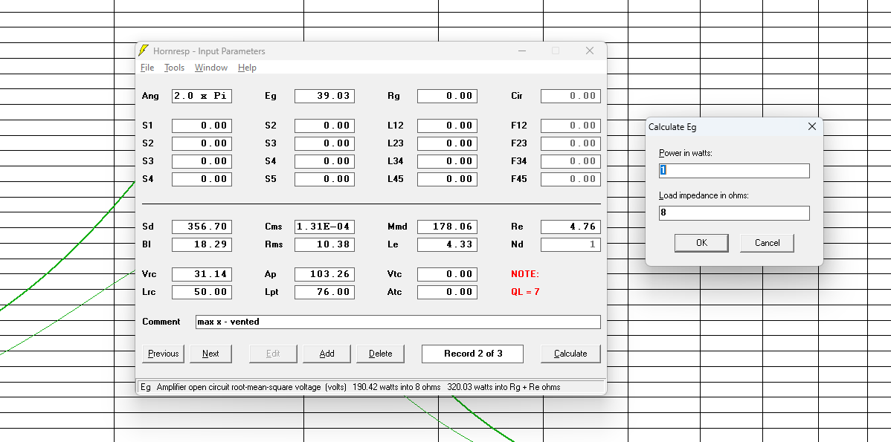Viewport: 891px width, 442px height.
Task: Go to the Next record
Action: pyautogui.click(x=210, y=354)
